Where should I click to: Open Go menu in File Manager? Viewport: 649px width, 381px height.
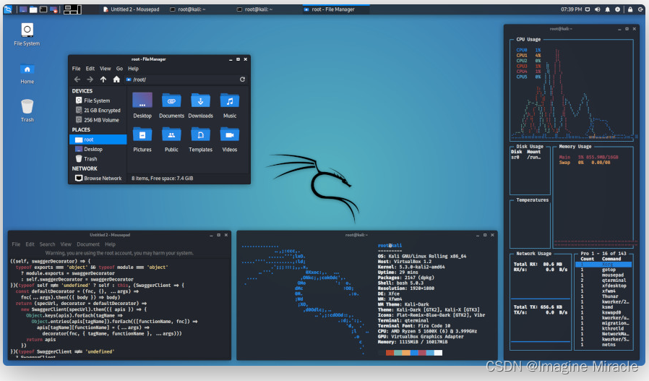tap(119, 69)
